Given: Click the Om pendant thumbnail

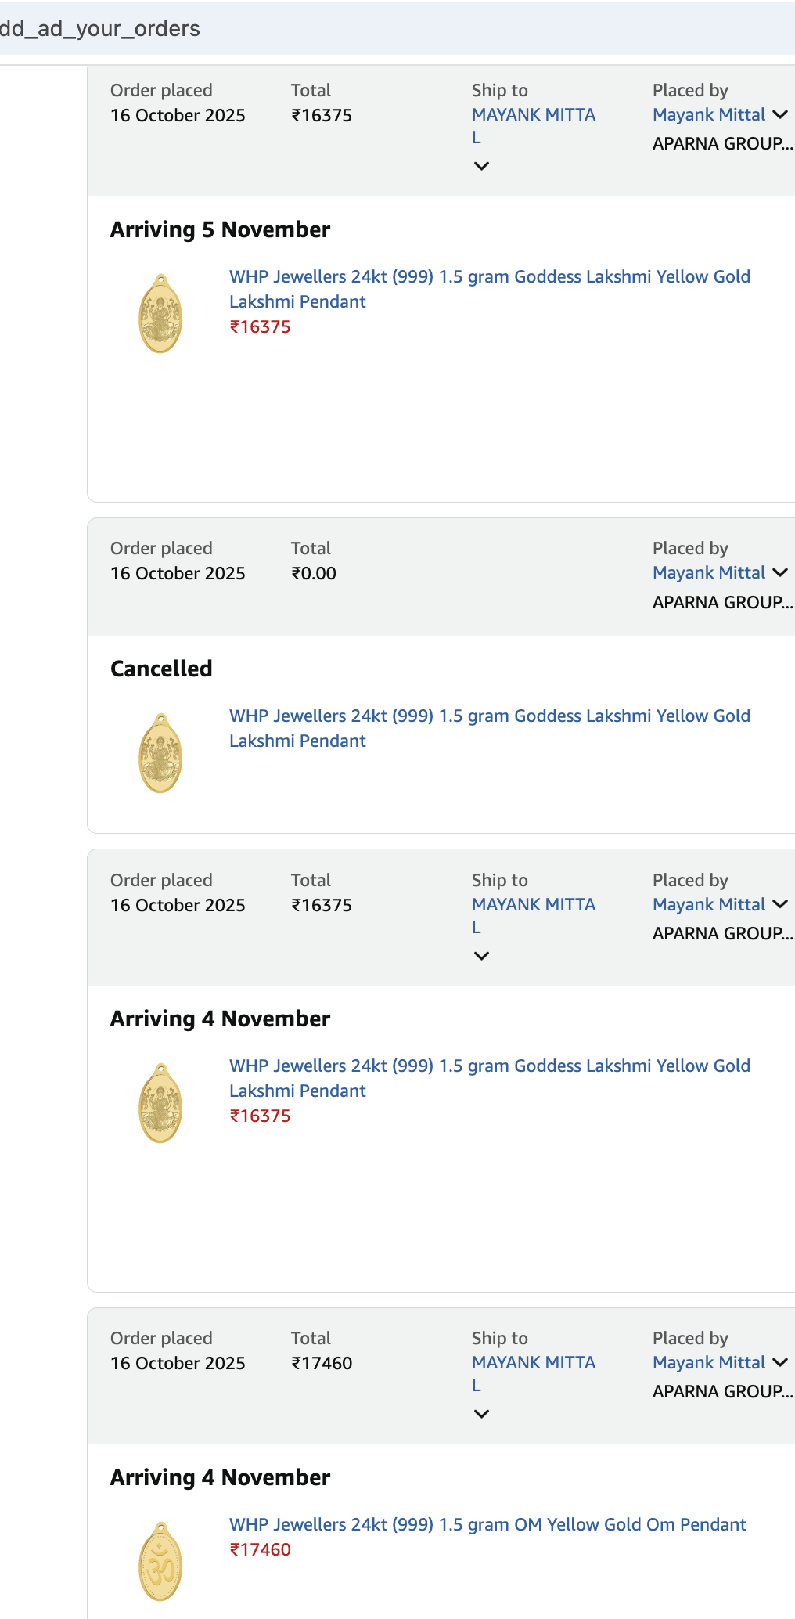Looking at the screenshot, I should [160, 1562].
